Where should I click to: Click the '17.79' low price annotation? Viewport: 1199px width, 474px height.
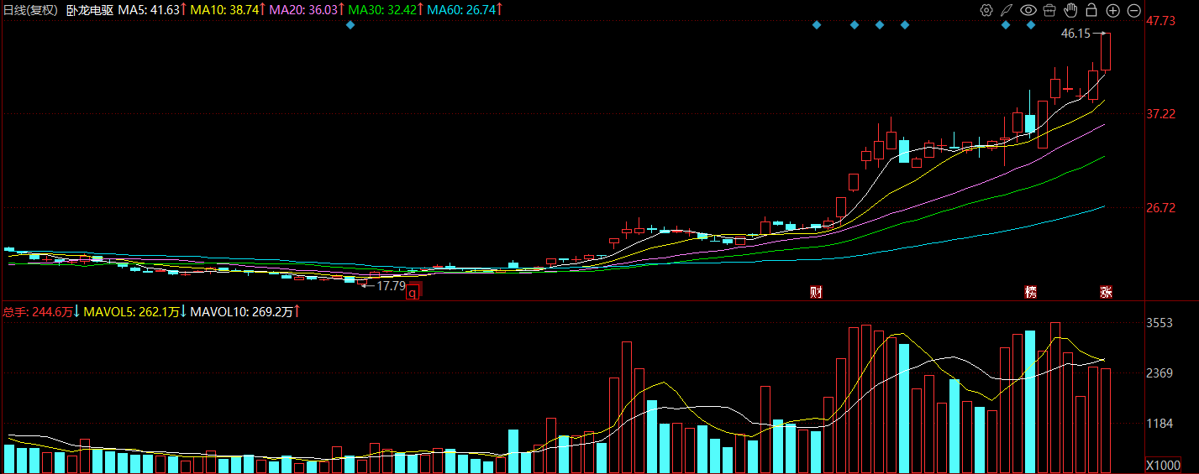pos(391,286)
